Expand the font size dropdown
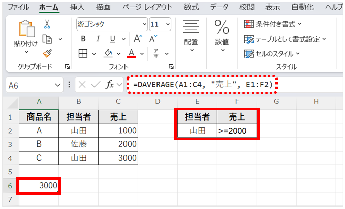Image resolution: width=345 pixels, height=209 pixels. pos(168,24)
